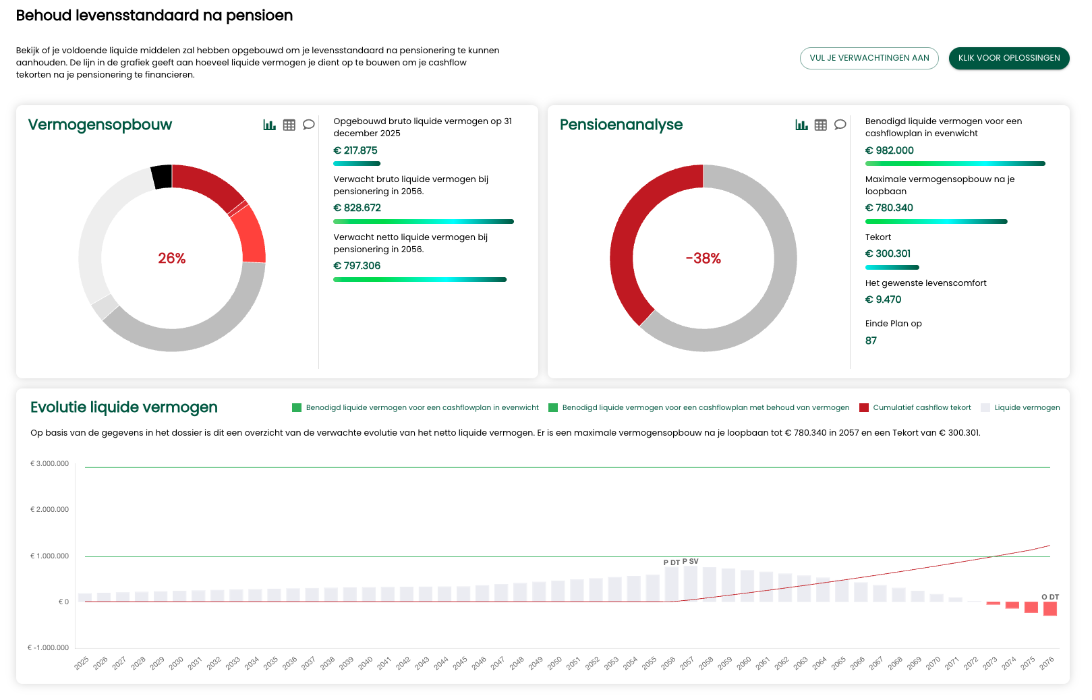Viewport: 1092px width, 700px height.
Task: Click the 'P DT' marker above 2056 bar
Action: pos(671,562)
